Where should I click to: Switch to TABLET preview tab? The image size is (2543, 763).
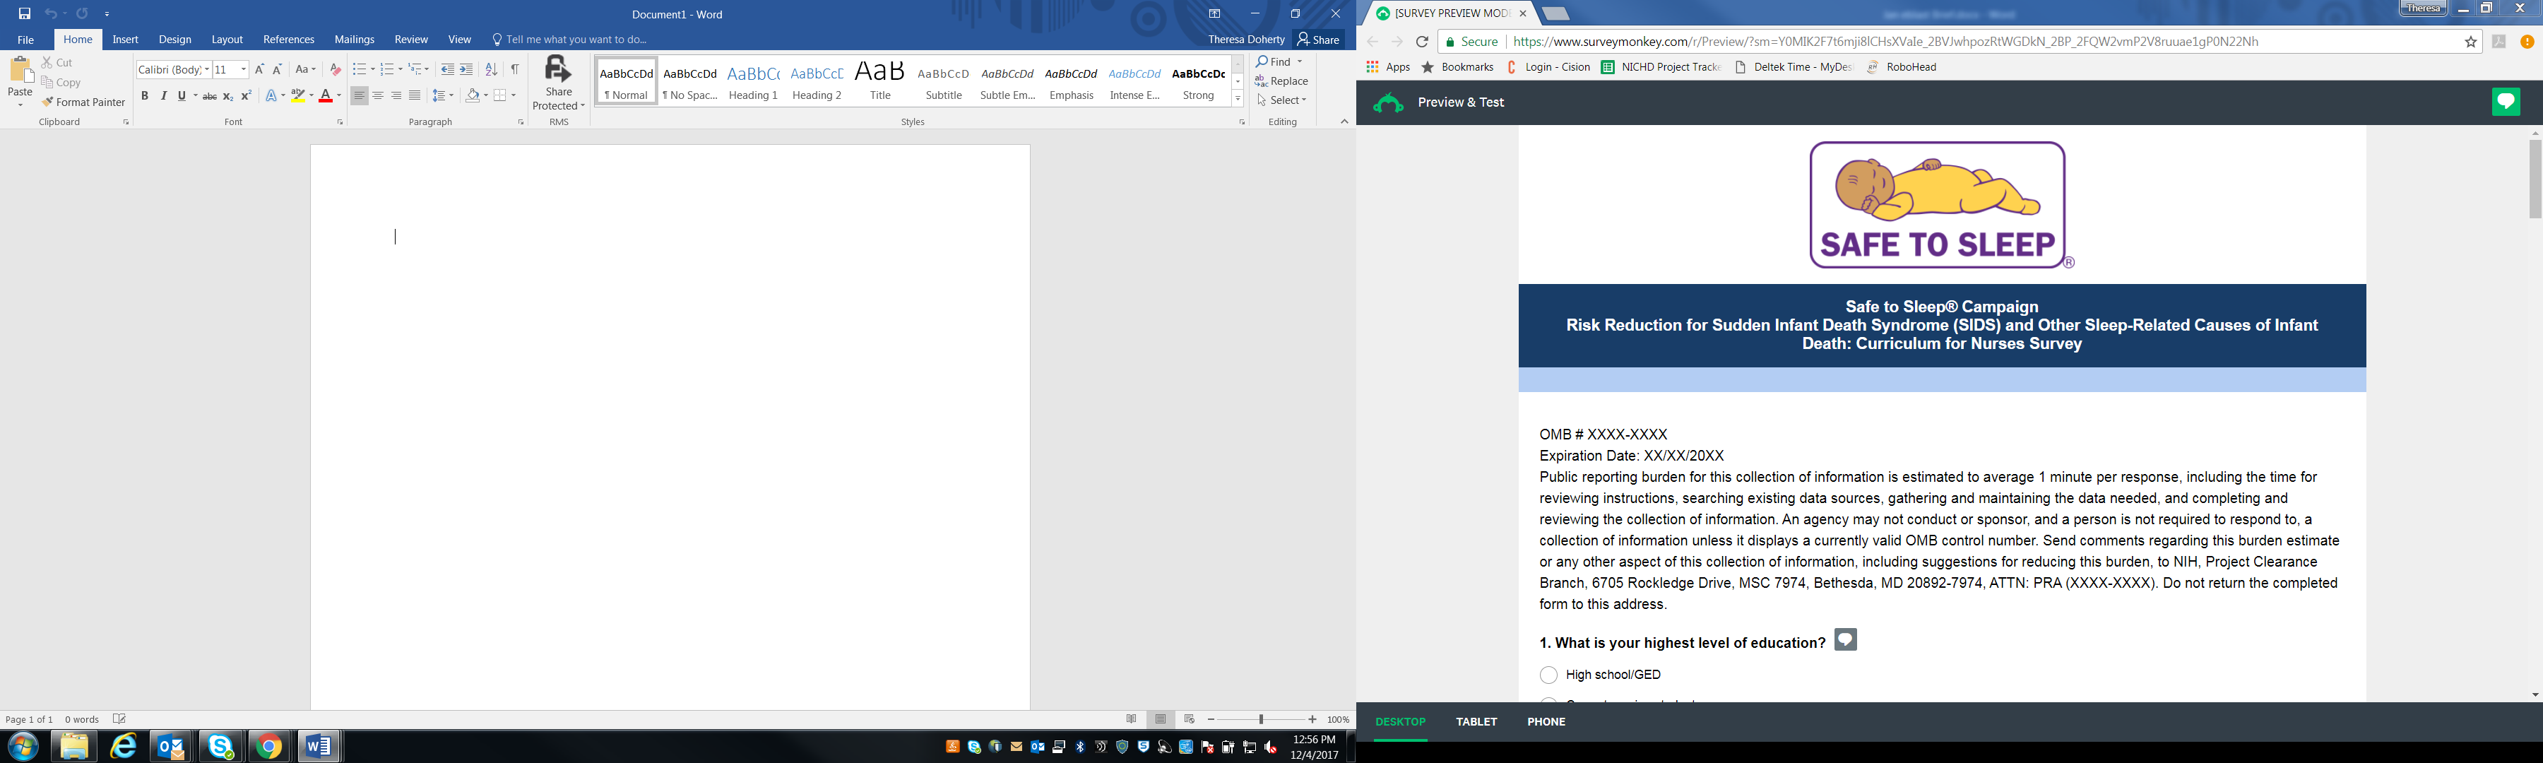pyautogui.click(x=1476, y=721)
